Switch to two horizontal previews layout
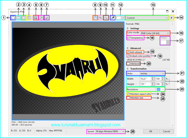Screen dimensions: 187x138 coord(24,18)
